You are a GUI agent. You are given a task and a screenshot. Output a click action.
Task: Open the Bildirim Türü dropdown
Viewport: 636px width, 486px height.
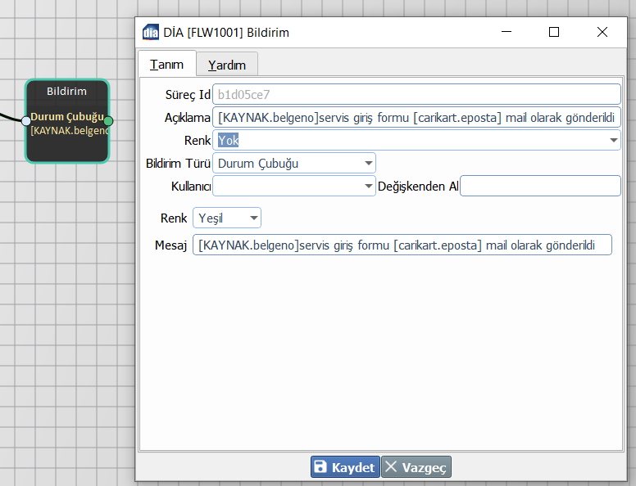click(368, 164)
